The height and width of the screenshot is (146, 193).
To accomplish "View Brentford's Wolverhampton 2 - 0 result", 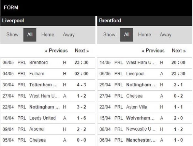I will (x=145, y=118).
